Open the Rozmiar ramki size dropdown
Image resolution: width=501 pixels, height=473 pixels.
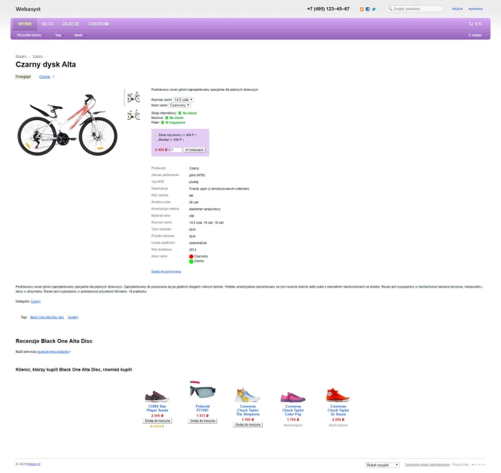point(183,99)
